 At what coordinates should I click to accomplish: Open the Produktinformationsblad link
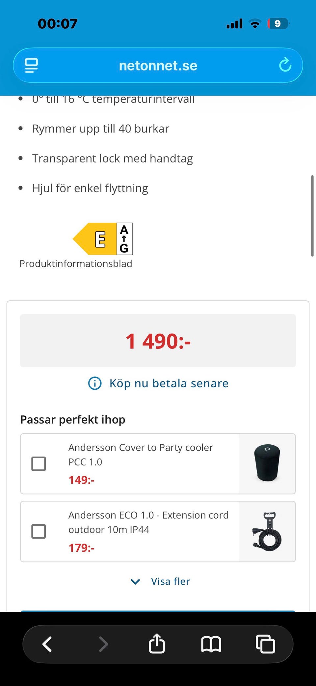click(76, 264)
